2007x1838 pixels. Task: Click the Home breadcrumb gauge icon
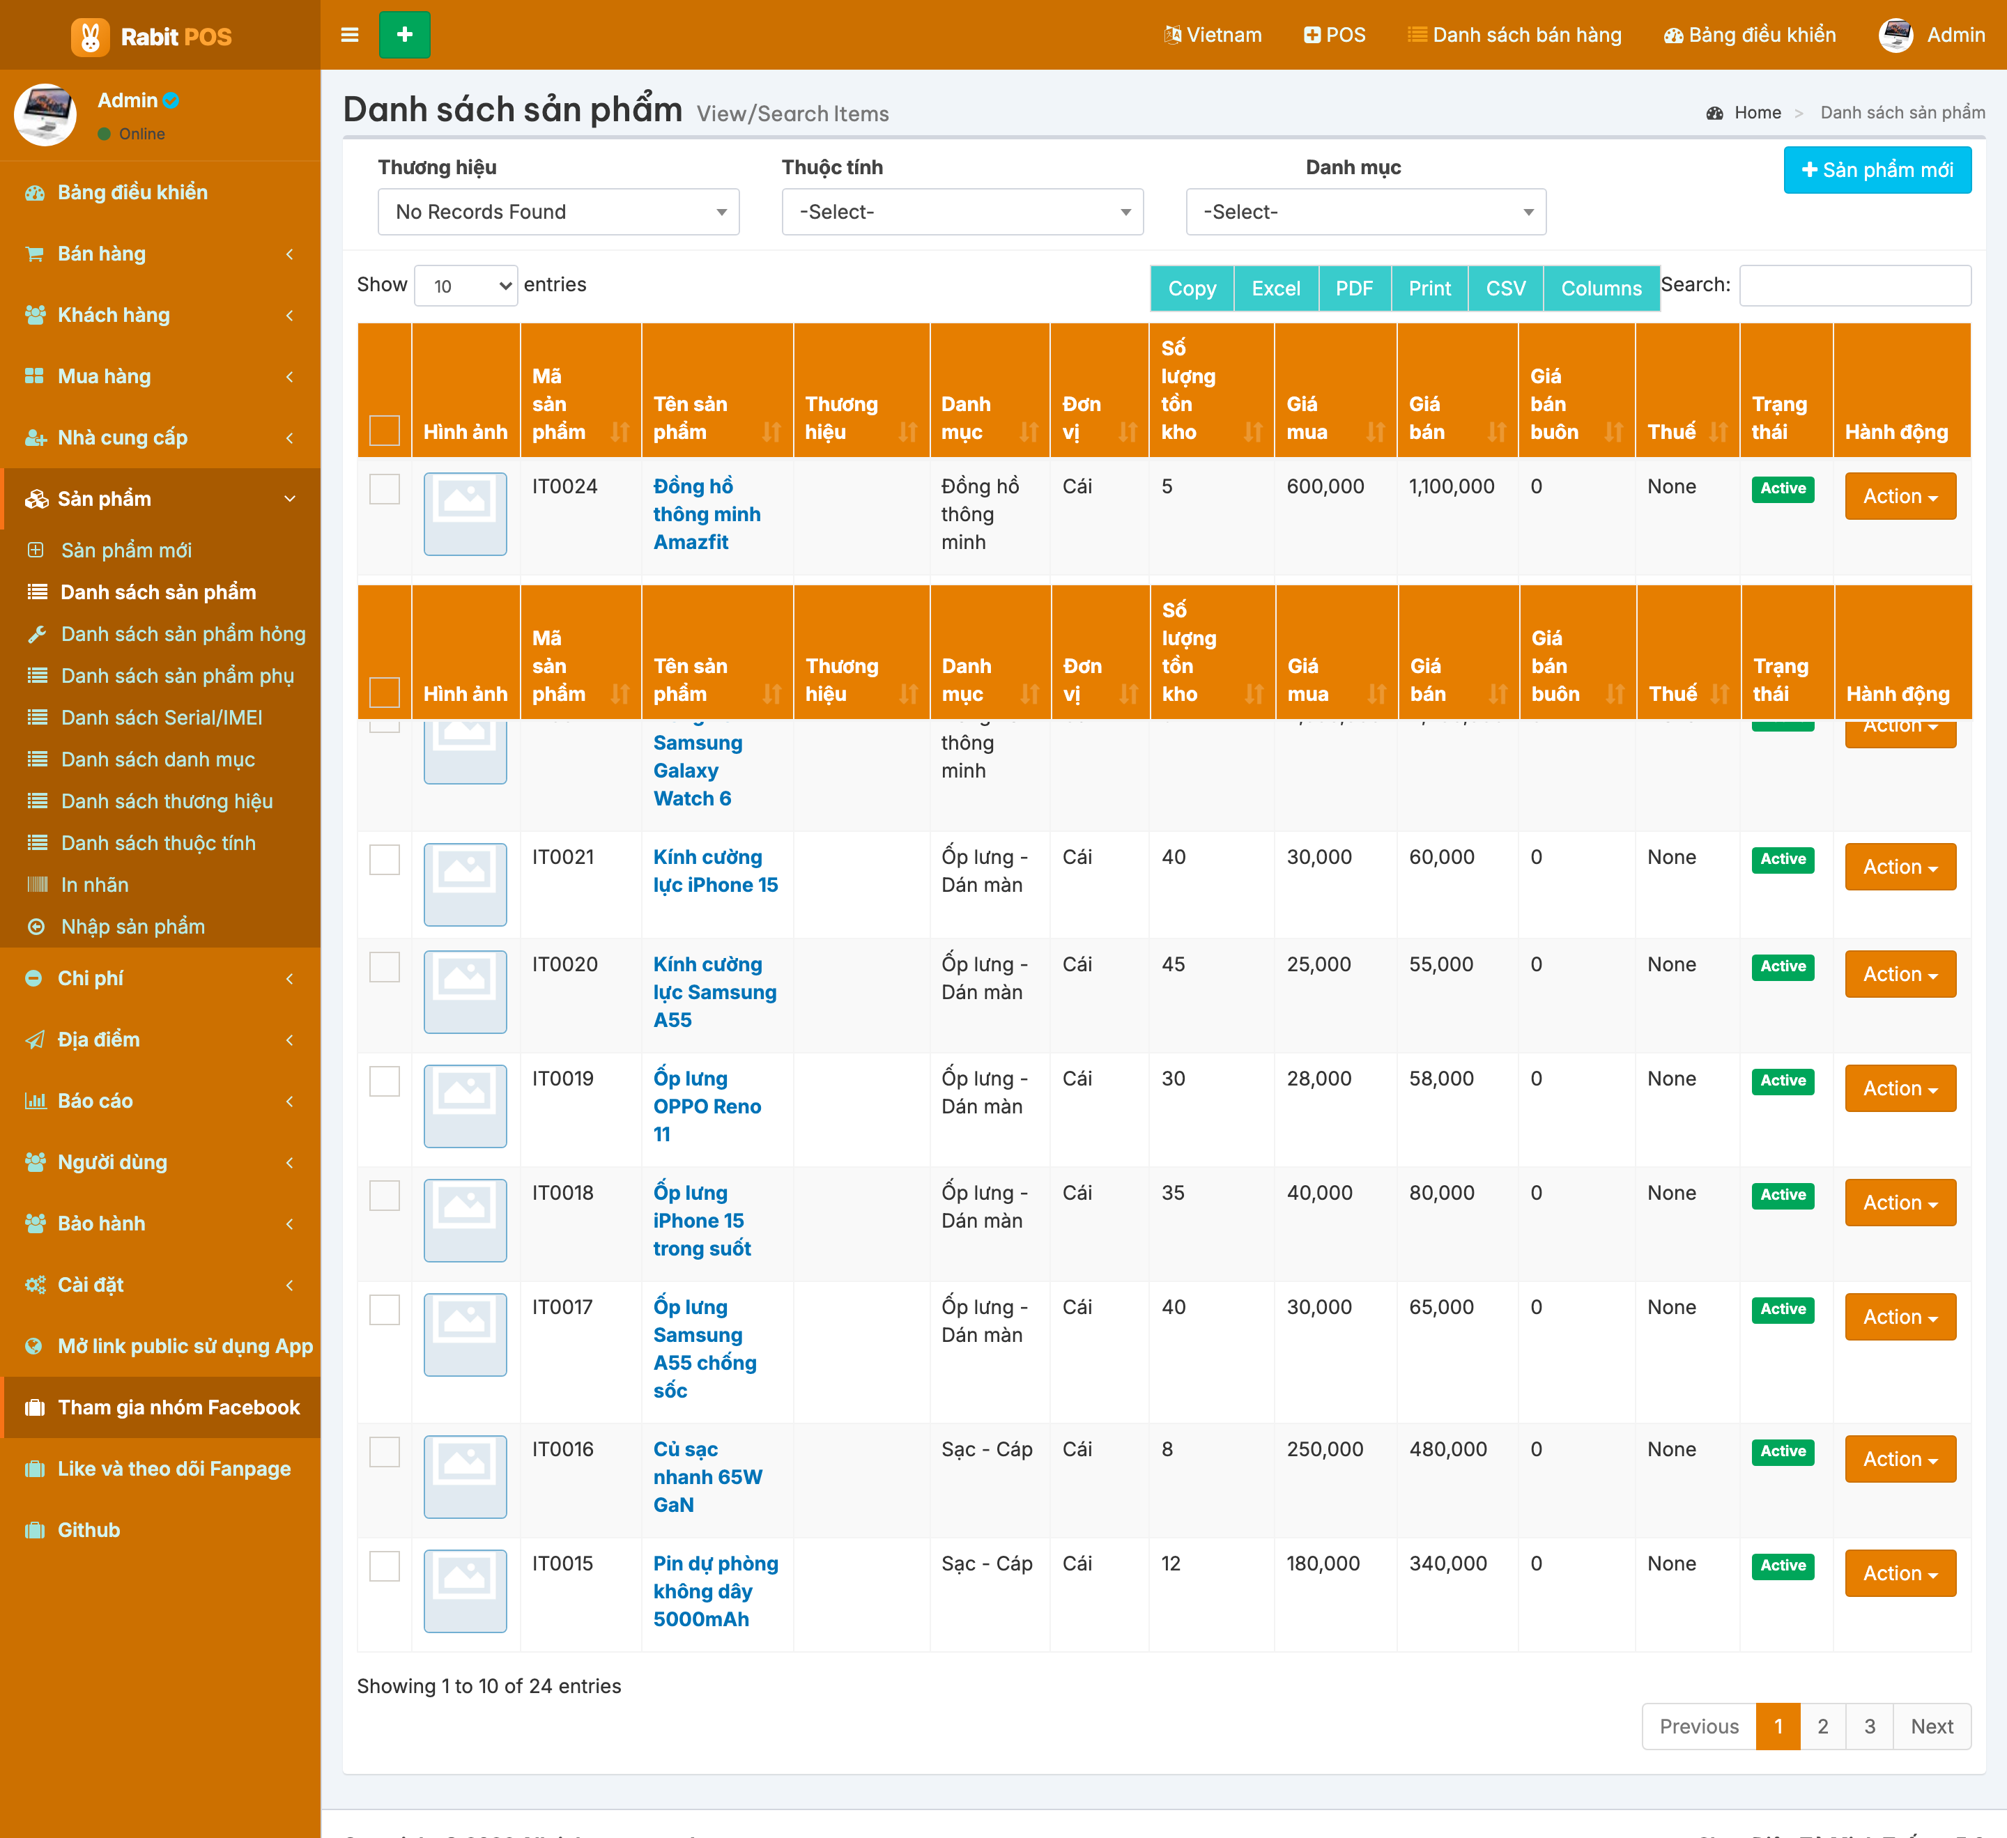(1714, 114)
